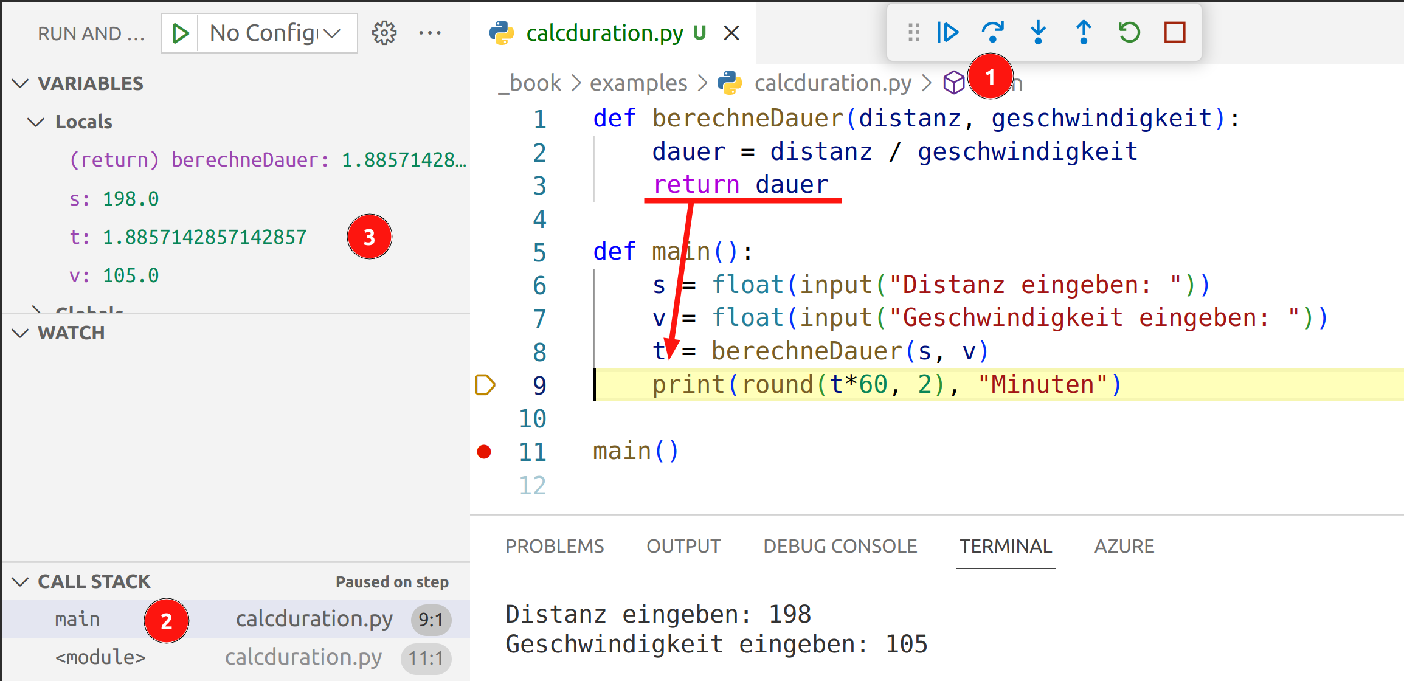Click the RUN AND ... panel title

(x=91, y=33)
